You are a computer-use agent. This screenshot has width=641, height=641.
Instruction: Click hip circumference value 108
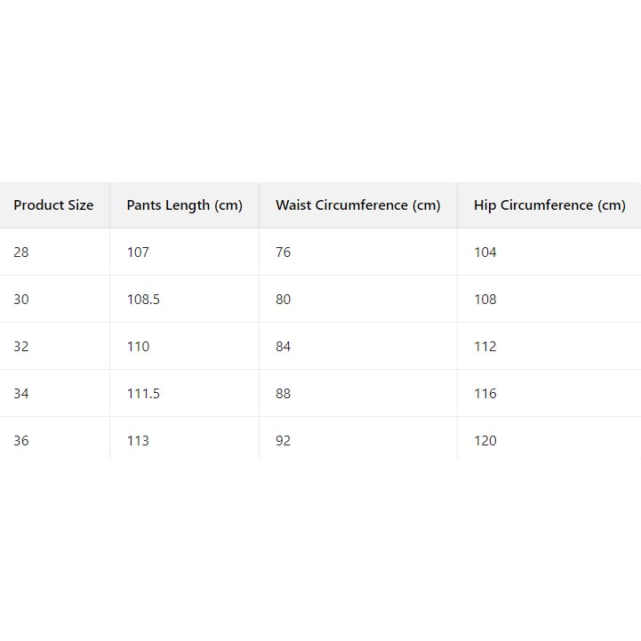[x=485, y=300]
